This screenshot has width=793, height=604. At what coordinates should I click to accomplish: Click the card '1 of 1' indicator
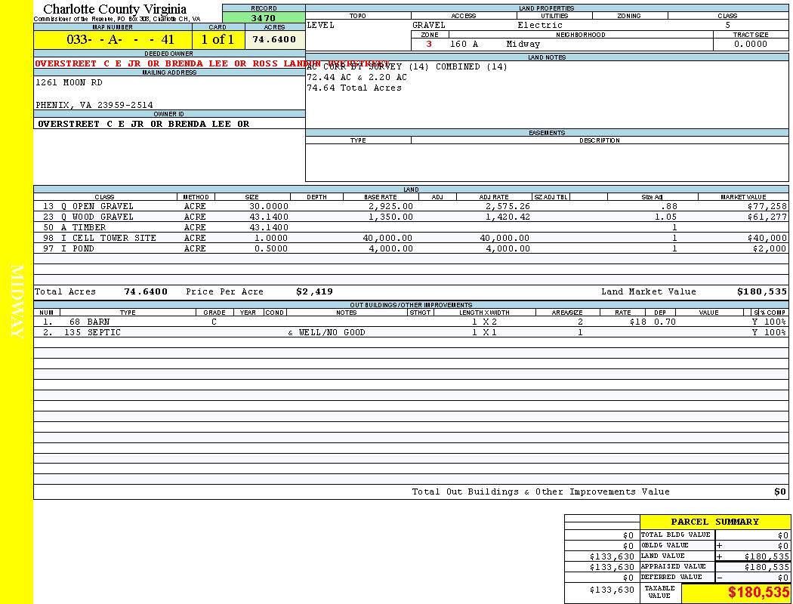[218, 39]
